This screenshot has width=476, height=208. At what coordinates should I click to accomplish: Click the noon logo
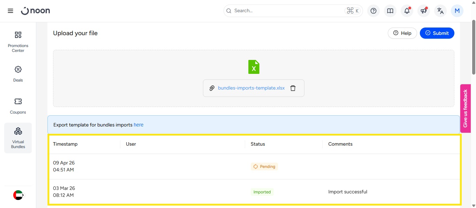36,11
